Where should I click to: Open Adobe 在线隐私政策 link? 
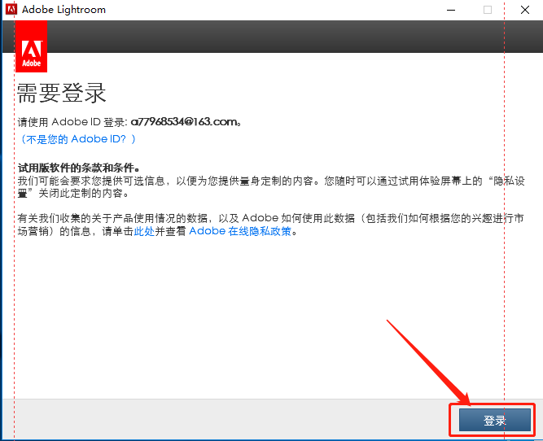pyautogui.click(x=240, y=231)
